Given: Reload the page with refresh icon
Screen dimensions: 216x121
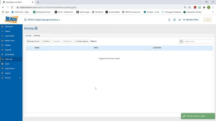Looking at the screenshot, I should pyautogui.click(x=12, y=7).
